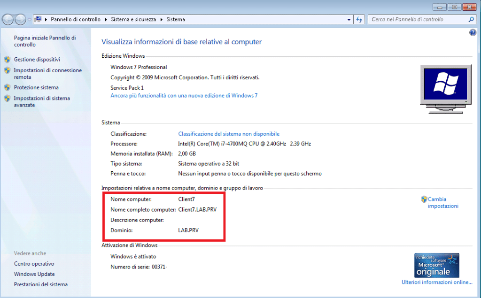Open the address bar history dropdown

[349, 20]
